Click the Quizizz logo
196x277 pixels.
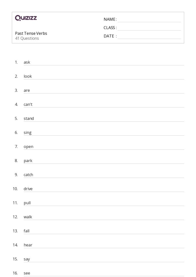point(26,18)
